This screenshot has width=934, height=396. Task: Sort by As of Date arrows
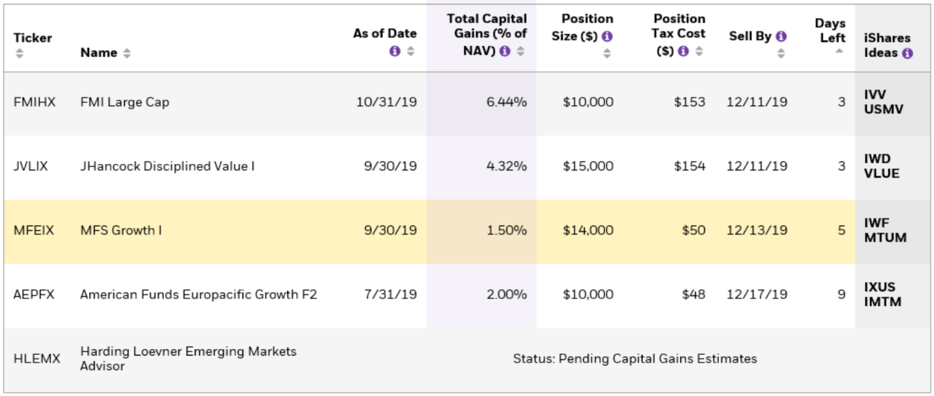[410, 51]
